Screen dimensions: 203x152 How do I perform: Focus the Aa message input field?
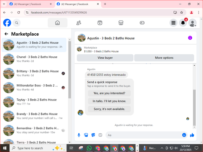click(x=143, y=135)
